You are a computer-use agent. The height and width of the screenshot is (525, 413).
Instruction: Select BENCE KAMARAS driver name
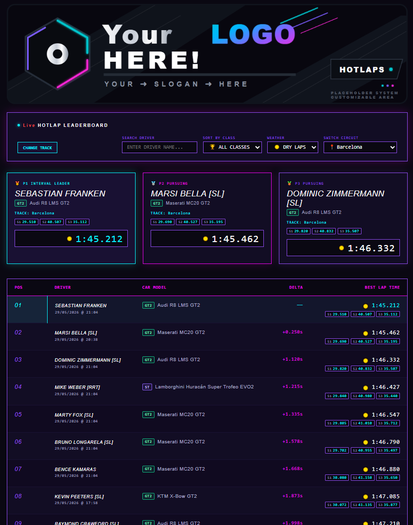coord(75,470)
